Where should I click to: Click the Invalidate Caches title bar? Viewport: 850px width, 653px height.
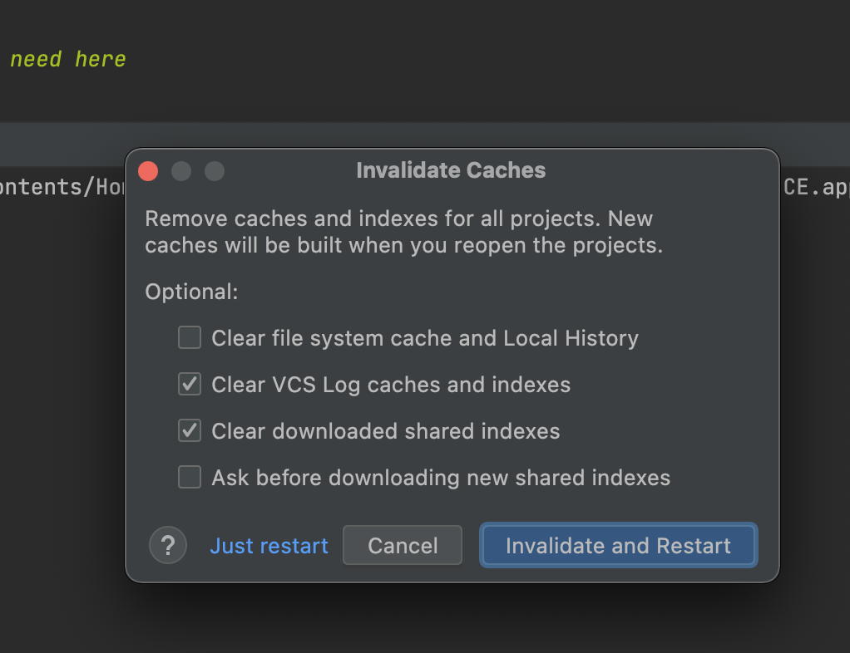(451, 170)
